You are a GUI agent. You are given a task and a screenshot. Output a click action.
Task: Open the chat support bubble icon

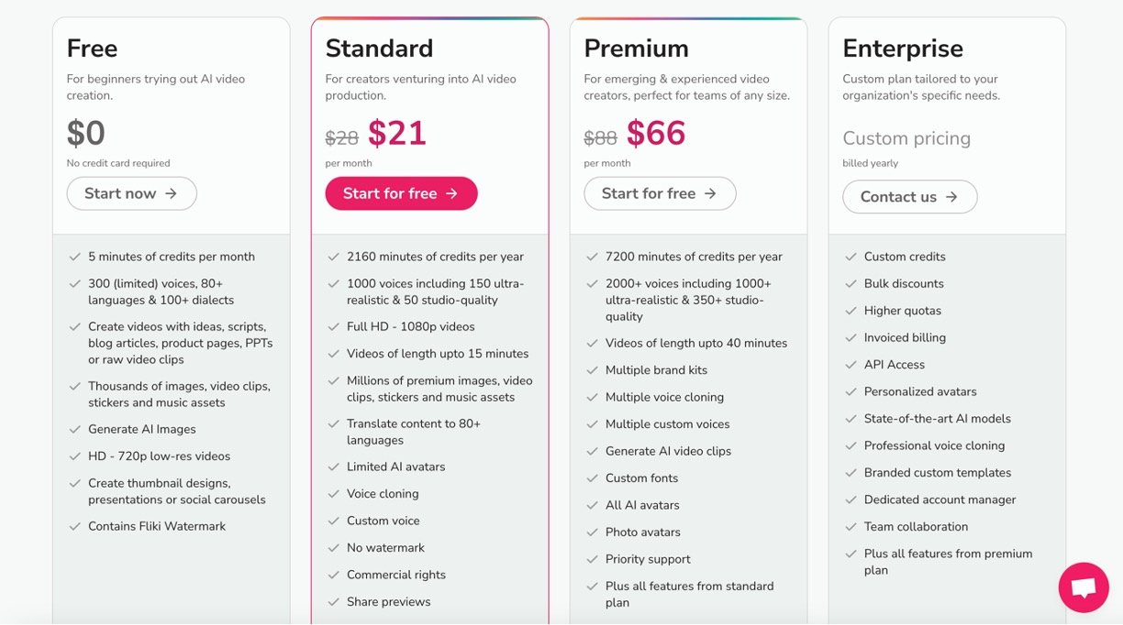click(1084, 587)
